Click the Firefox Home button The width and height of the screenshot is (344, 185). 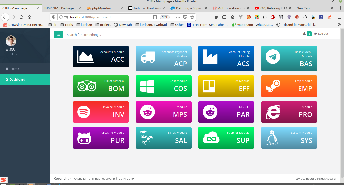30,17
